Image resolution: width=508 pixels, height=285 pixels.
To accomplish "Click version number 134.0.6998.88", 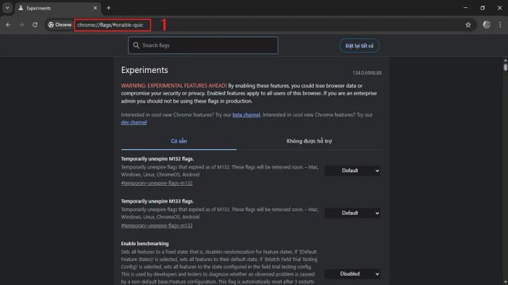I will (367, 73).
